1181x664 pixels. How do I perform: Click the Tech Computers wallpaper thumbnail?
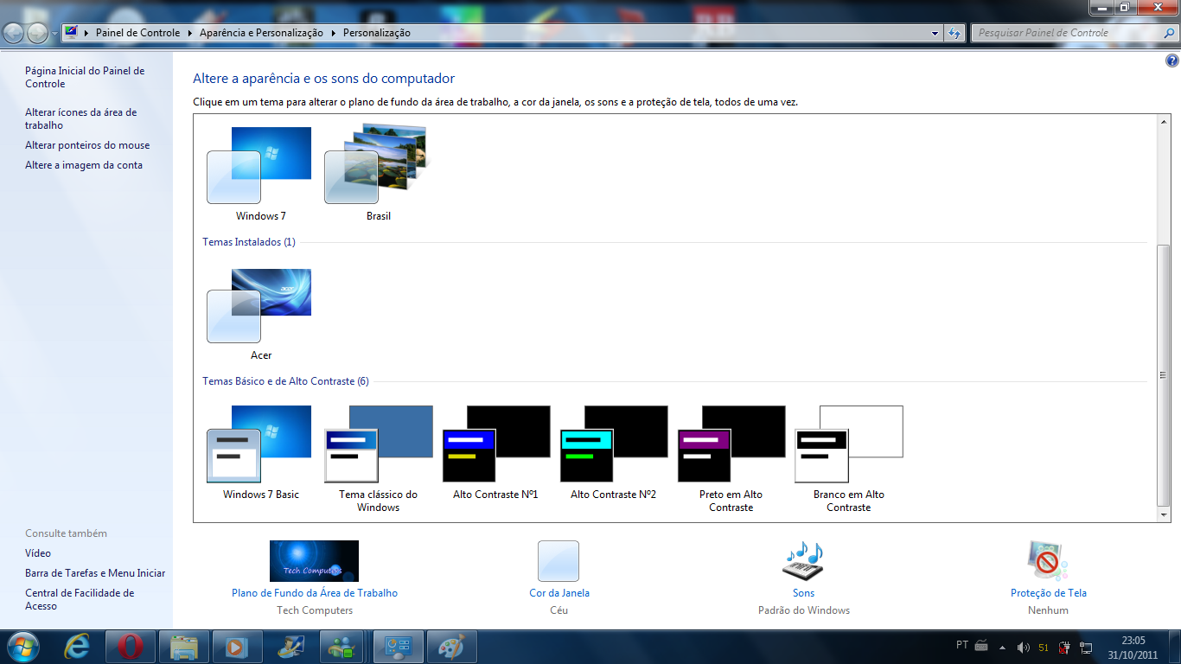(314, 561)
